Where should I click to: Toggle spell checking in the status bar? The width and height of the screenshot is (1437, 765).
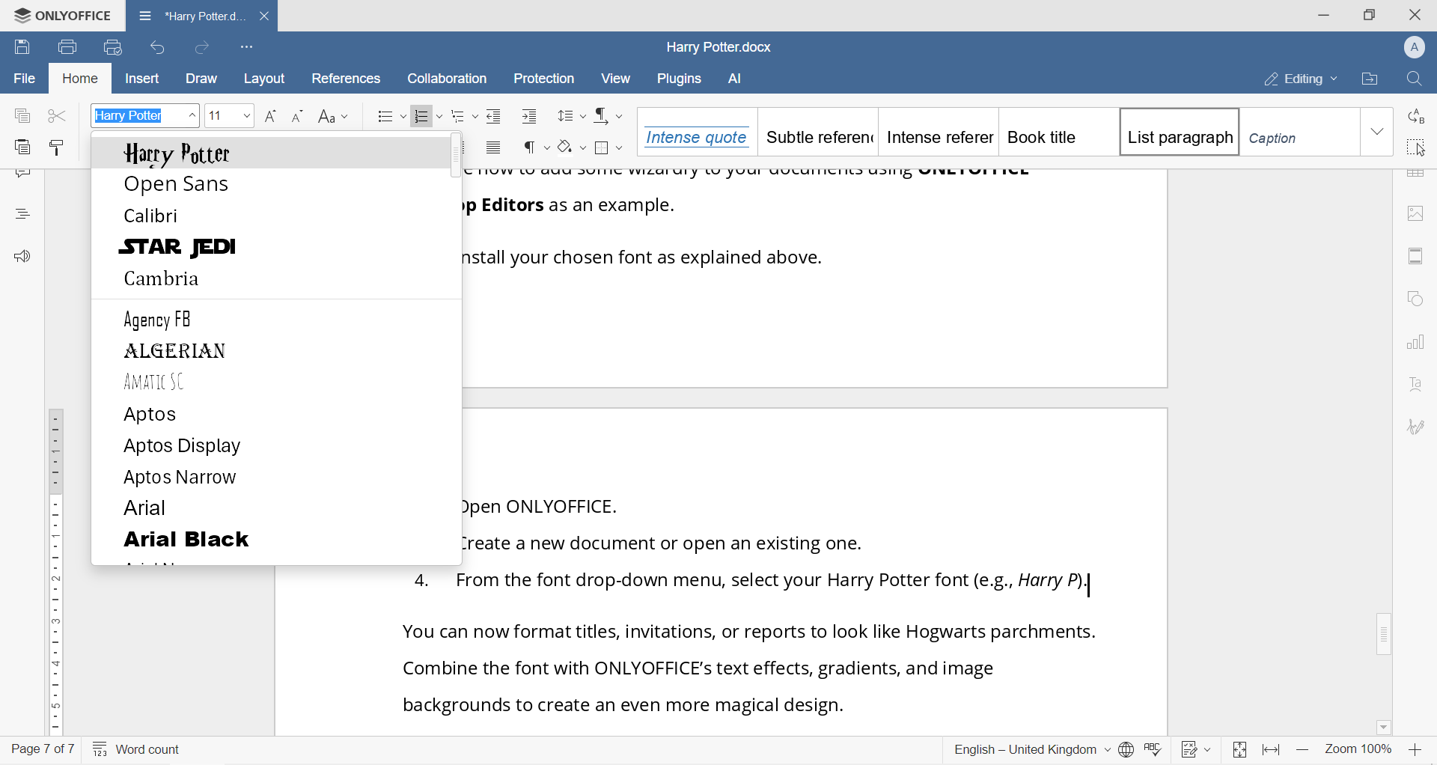coord(1153,749)
